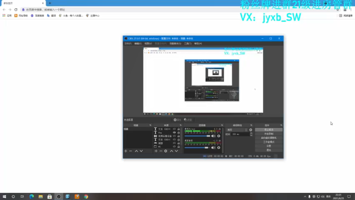Open File Explorer from the taskbar
This screenshot has height=200, width=355.
click(40, 197)
